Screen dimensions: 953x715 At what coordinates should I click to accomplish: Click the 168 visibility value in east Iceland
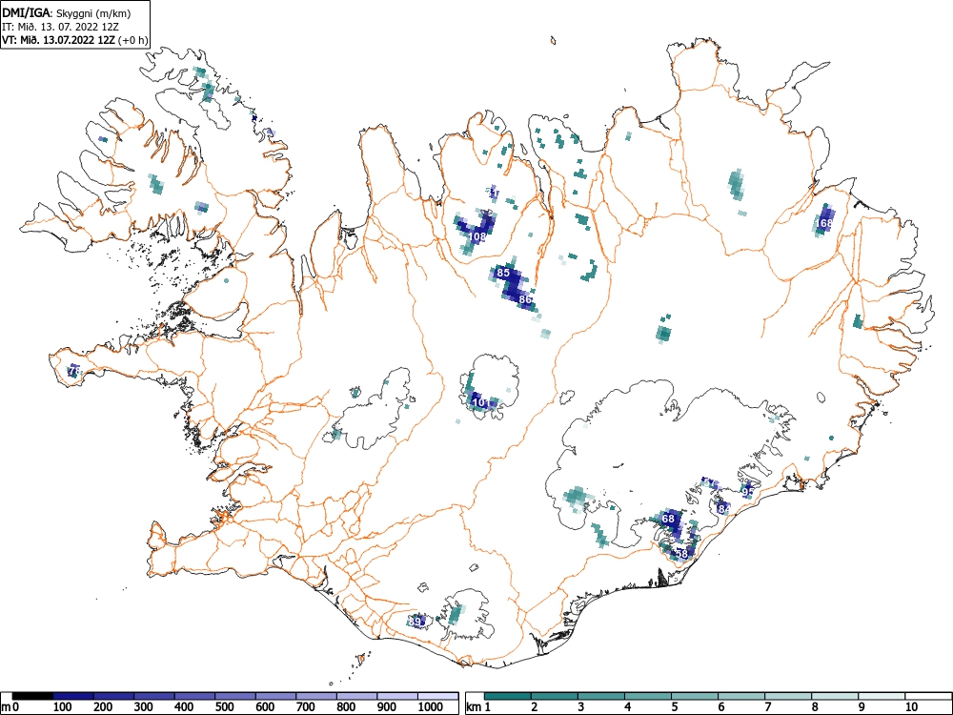click(x=824, y=223)
